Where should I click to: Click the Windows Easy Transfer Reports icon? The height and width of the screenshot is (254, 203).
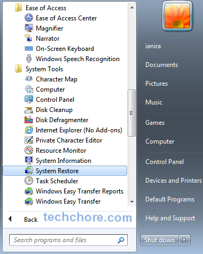[29, 191]
